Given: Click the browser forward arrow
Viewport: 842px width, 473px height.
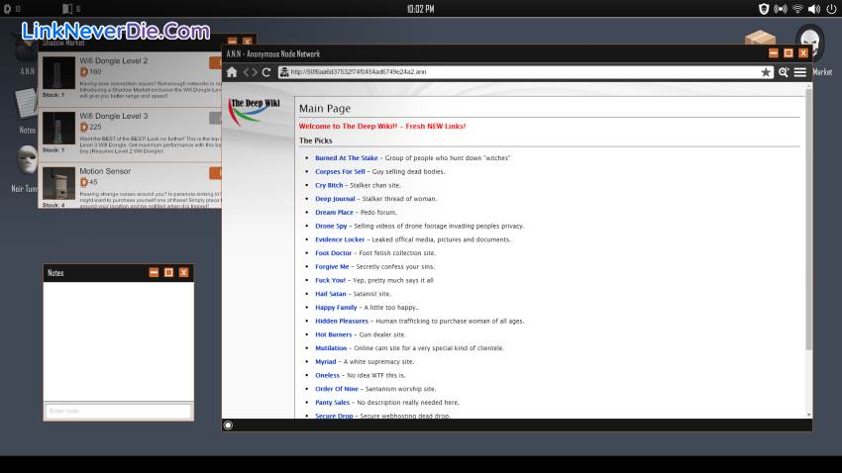Looking at the screenshot, I should 256,72.
